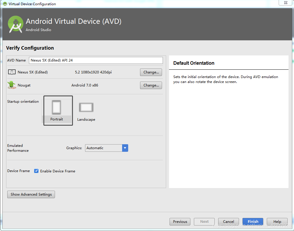This screenshot has height=231, width=294.
Task: Close the Virtual Device Configuration window
Action: point(286,3)
